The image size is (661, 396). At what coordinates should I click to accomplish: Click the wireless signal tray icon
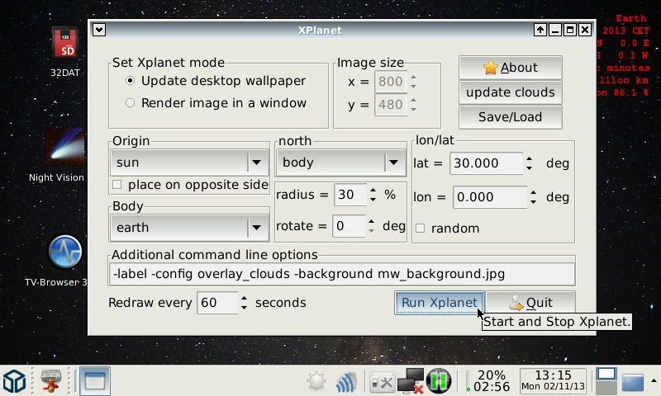point(345,382)
